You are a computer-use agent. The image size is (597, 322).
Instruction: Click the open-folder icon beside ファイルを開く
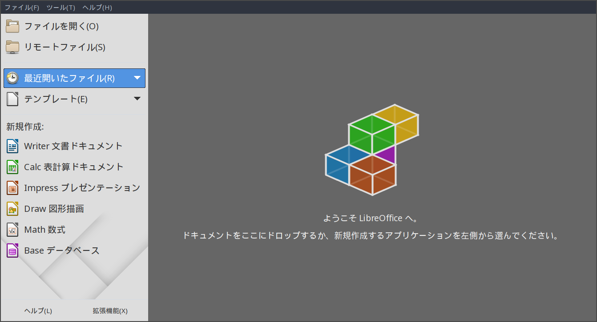pyautogui.click(x=12, y=26)
